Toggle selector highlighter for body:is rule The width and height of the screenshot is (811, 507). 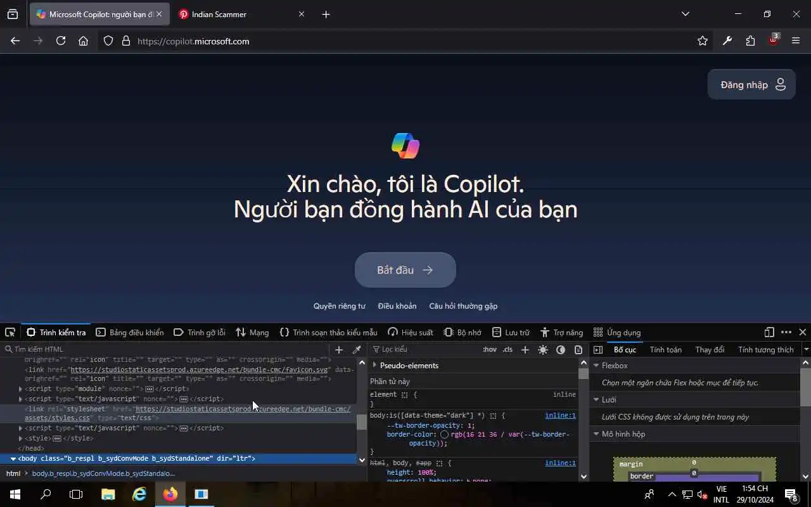tap(493, 416)
